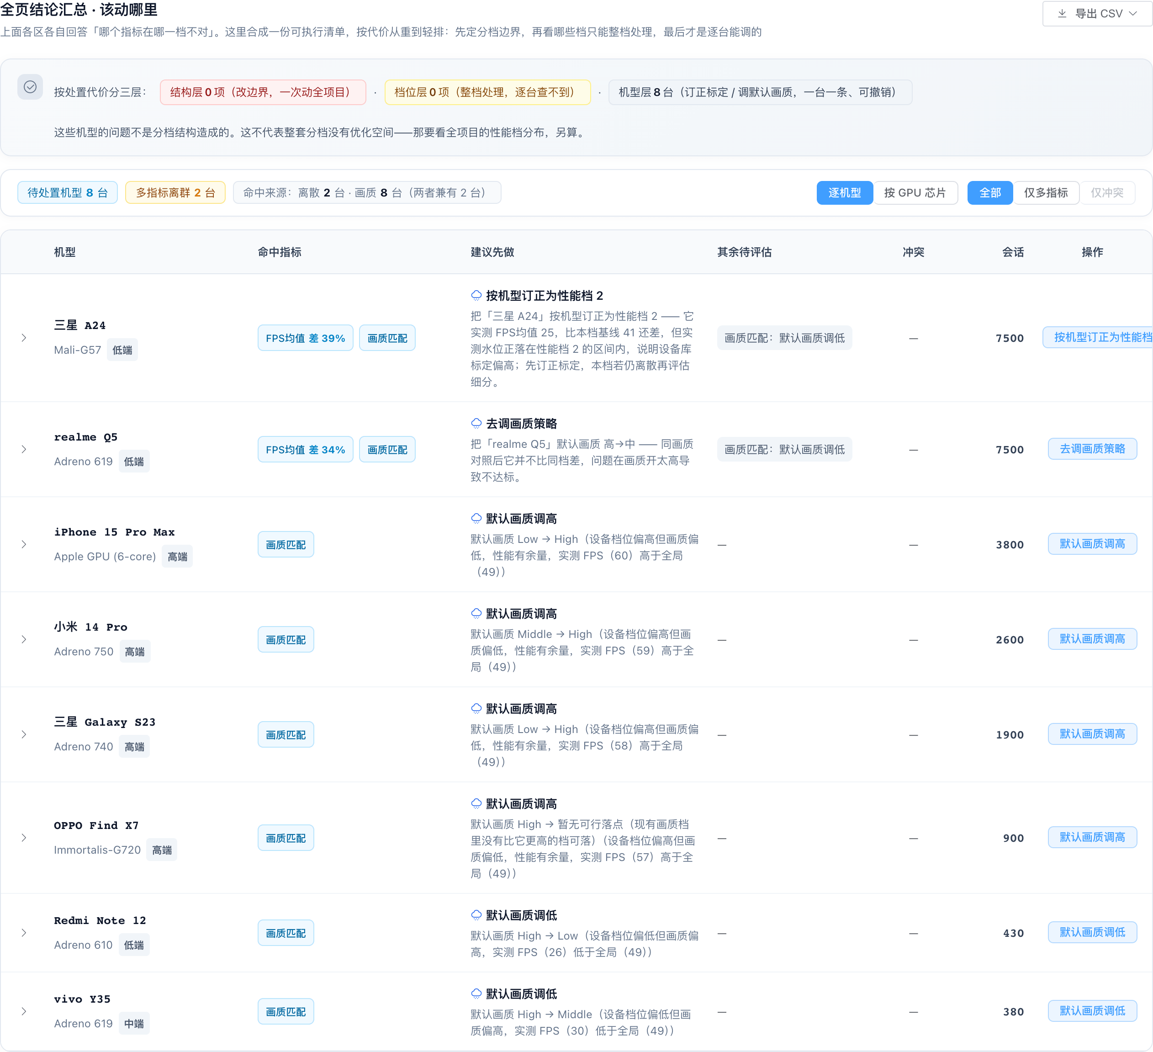Click 画质匹配 tag in 三星 Galaxy S23 row
This screenshot has width=1153, height=1052.
(286, 734)
